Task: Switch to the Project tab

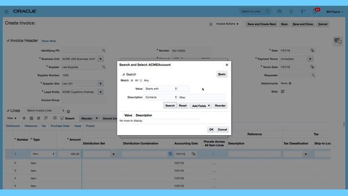Action: [x=90, y=126]
